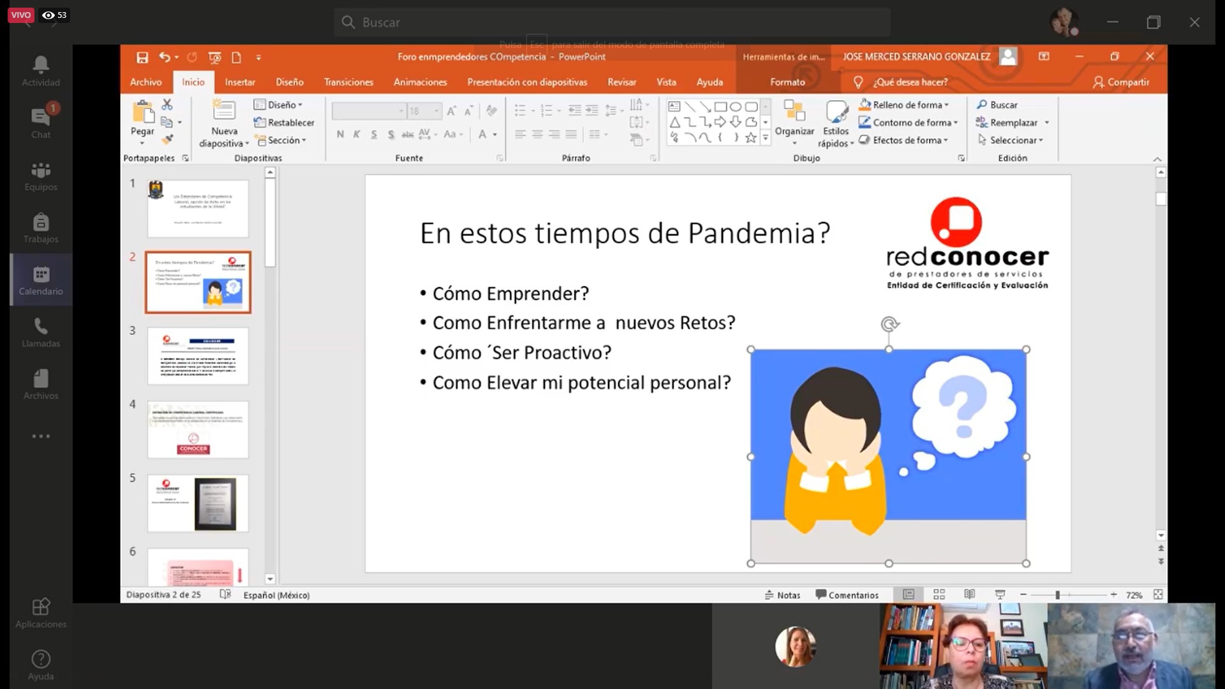This screenshot has height=689, width=1225.
Task: Click the Compartir button
Action: pos(1121,82)
